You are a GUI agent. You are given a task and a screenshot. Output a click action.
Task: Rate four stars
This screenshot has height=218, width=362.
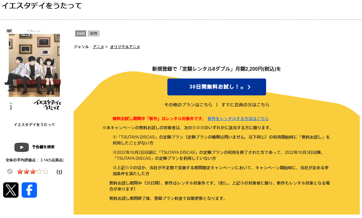pos(39,171)
